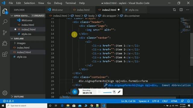Adjust the recorder volume slider
The width and height of the screenshot is (193, 108).
[x=107, y=93]
